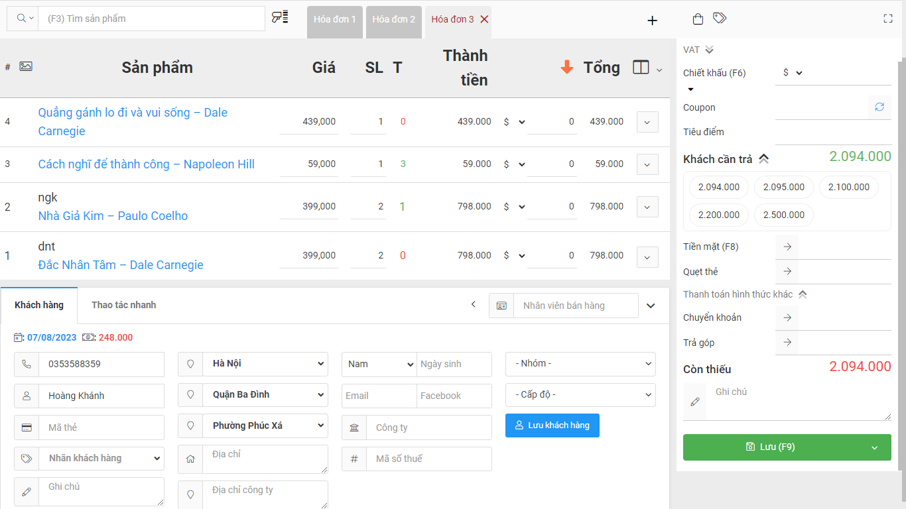This screenshot has height=509, width=906.
Task: Open the Hà Nội city dropdown
Action: (265, 364)
